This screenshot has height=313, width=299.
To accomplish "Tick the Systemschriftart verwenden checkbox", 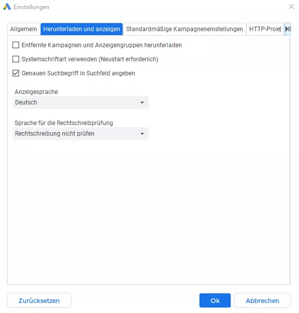I will 16,59.
